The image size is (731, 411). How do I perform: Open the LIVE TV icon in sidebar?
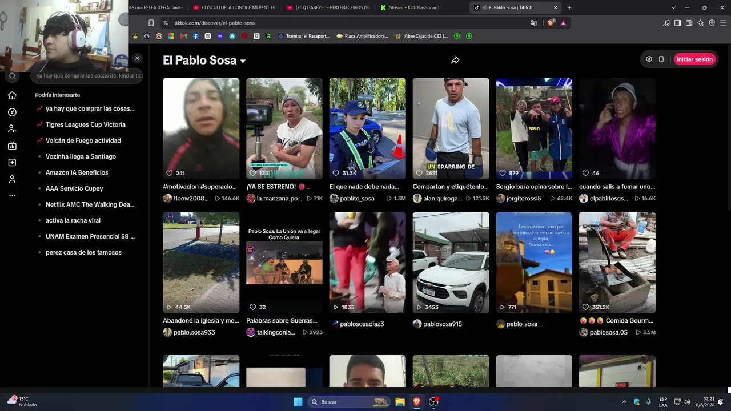click(x=12, y=146)
